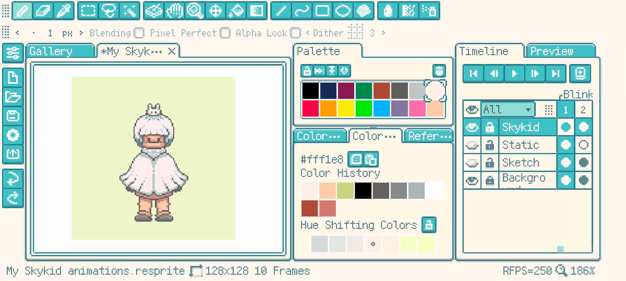Show the Sketch layer

[x=472, y=162]
